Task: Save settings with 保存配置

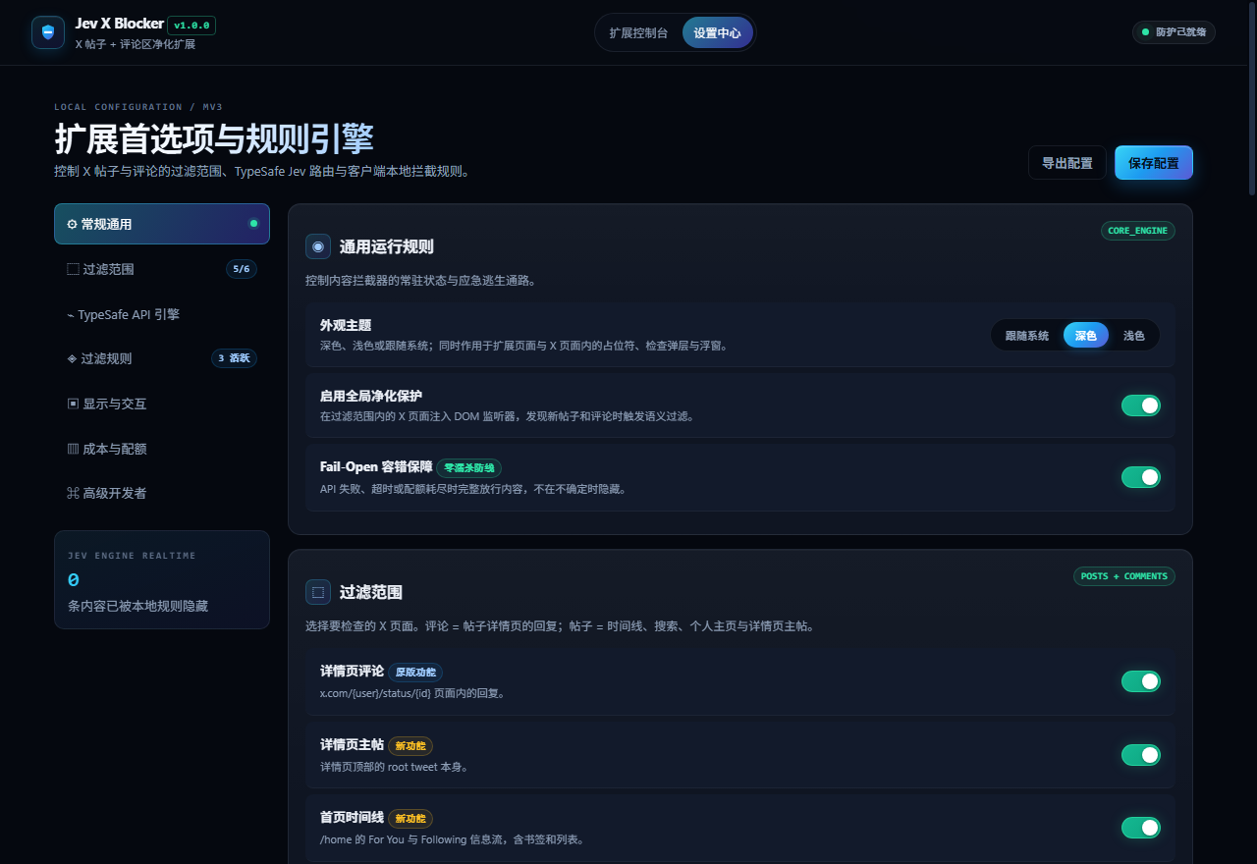Action: [x=1154, y=163]
